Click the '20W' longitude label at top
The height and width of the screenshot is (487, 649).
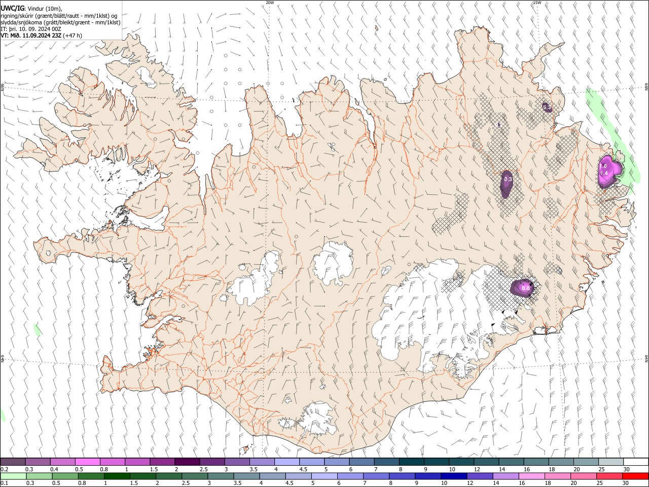pos(270,3)
